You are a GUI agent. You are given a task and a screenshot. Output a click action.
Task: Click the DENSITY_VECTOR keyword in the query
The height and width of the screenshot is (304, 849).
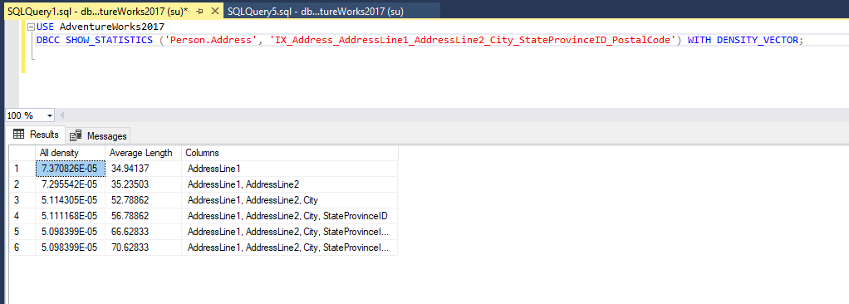pyautogui.click(x=757, y=41)
